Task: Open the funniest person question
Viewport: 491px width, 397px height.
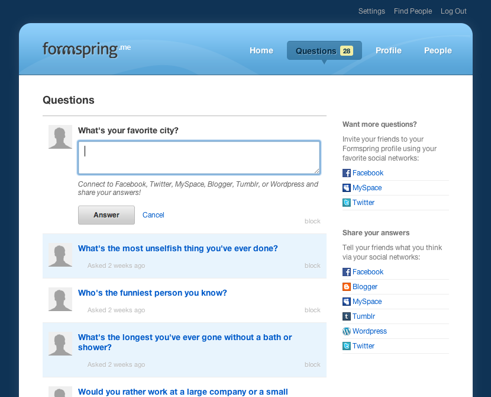Action: click(153, 293)
